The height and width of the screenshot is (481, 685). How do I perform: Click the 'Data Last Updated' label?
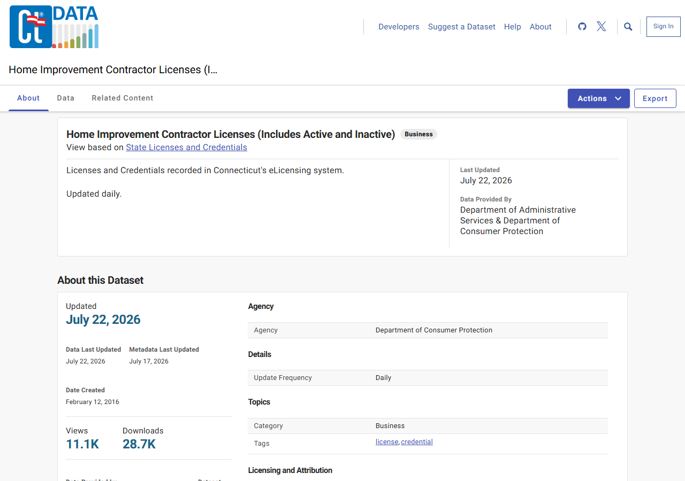point(93,350)
